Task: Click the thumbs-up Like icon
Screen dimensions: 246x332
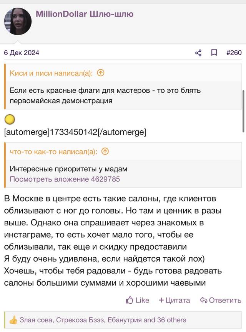Action: click(x=130, y=300)
